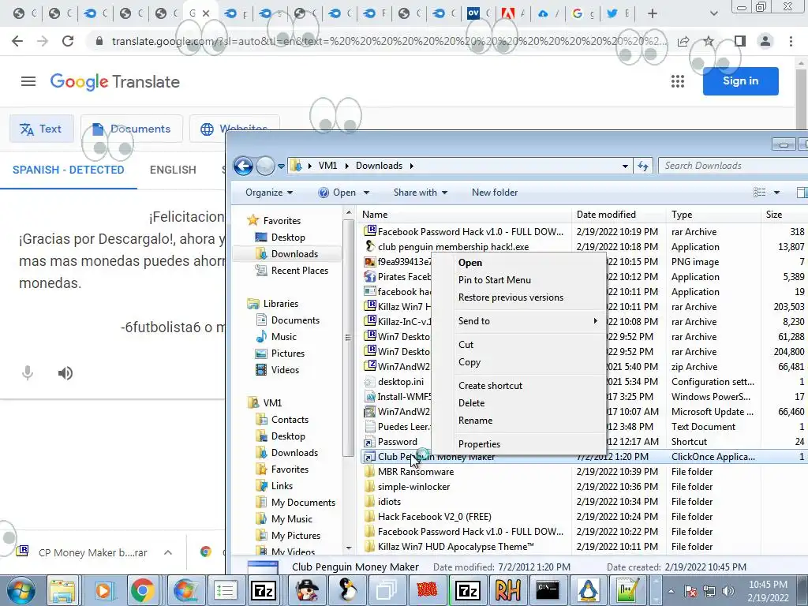Select Create shortcut option
808x606 pixels.
(x=490, y=385)
